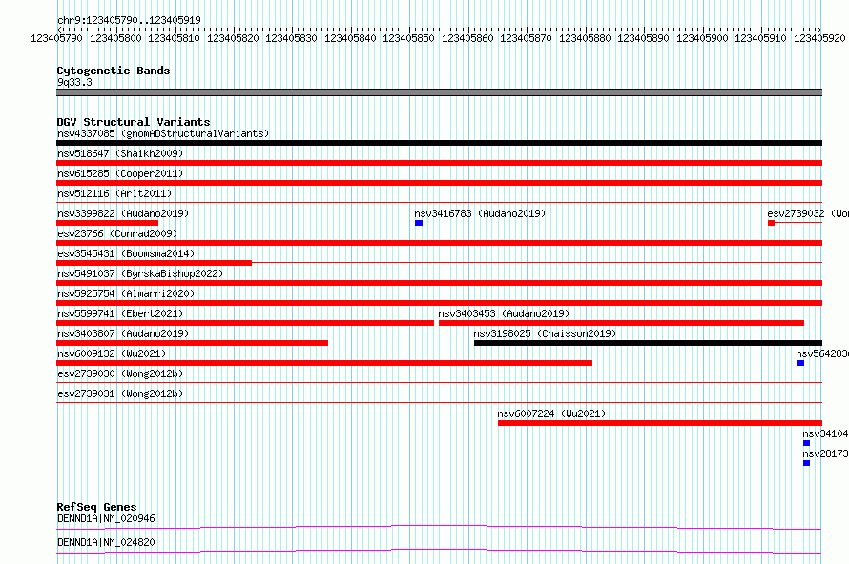Select the red nsv6007224 variant bar

click(x=660, y=423)
